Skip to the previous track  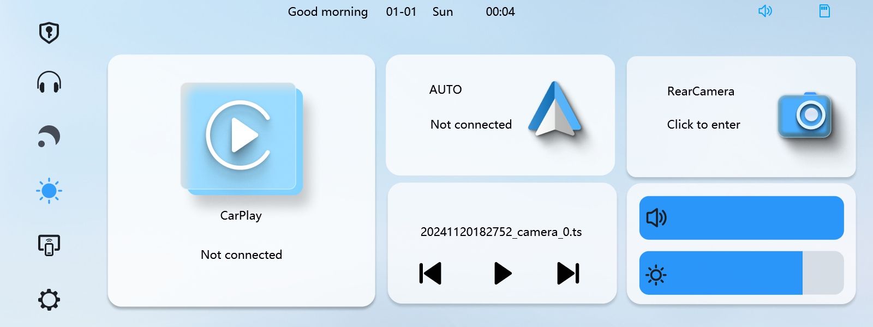click(x=430, y=274)
